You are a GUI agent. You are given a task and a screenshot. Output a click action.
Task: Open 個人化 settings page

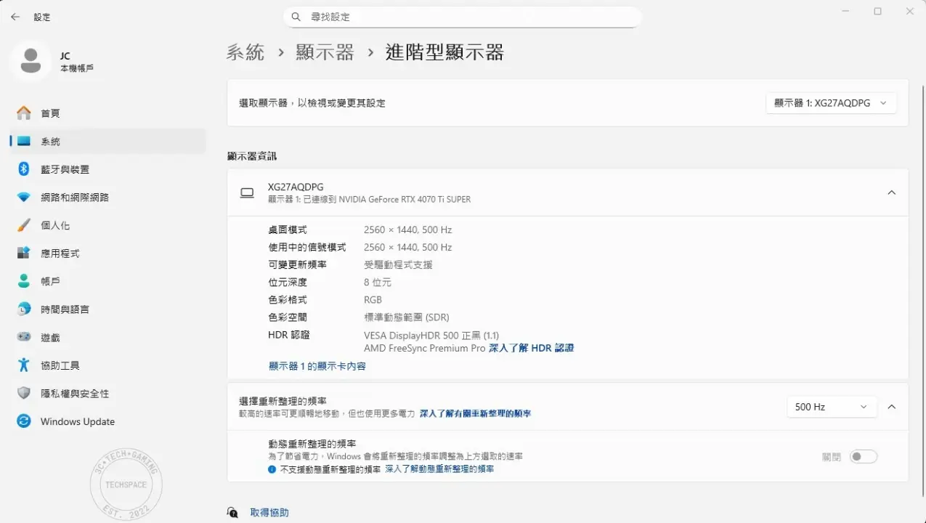tap(107, 225)
